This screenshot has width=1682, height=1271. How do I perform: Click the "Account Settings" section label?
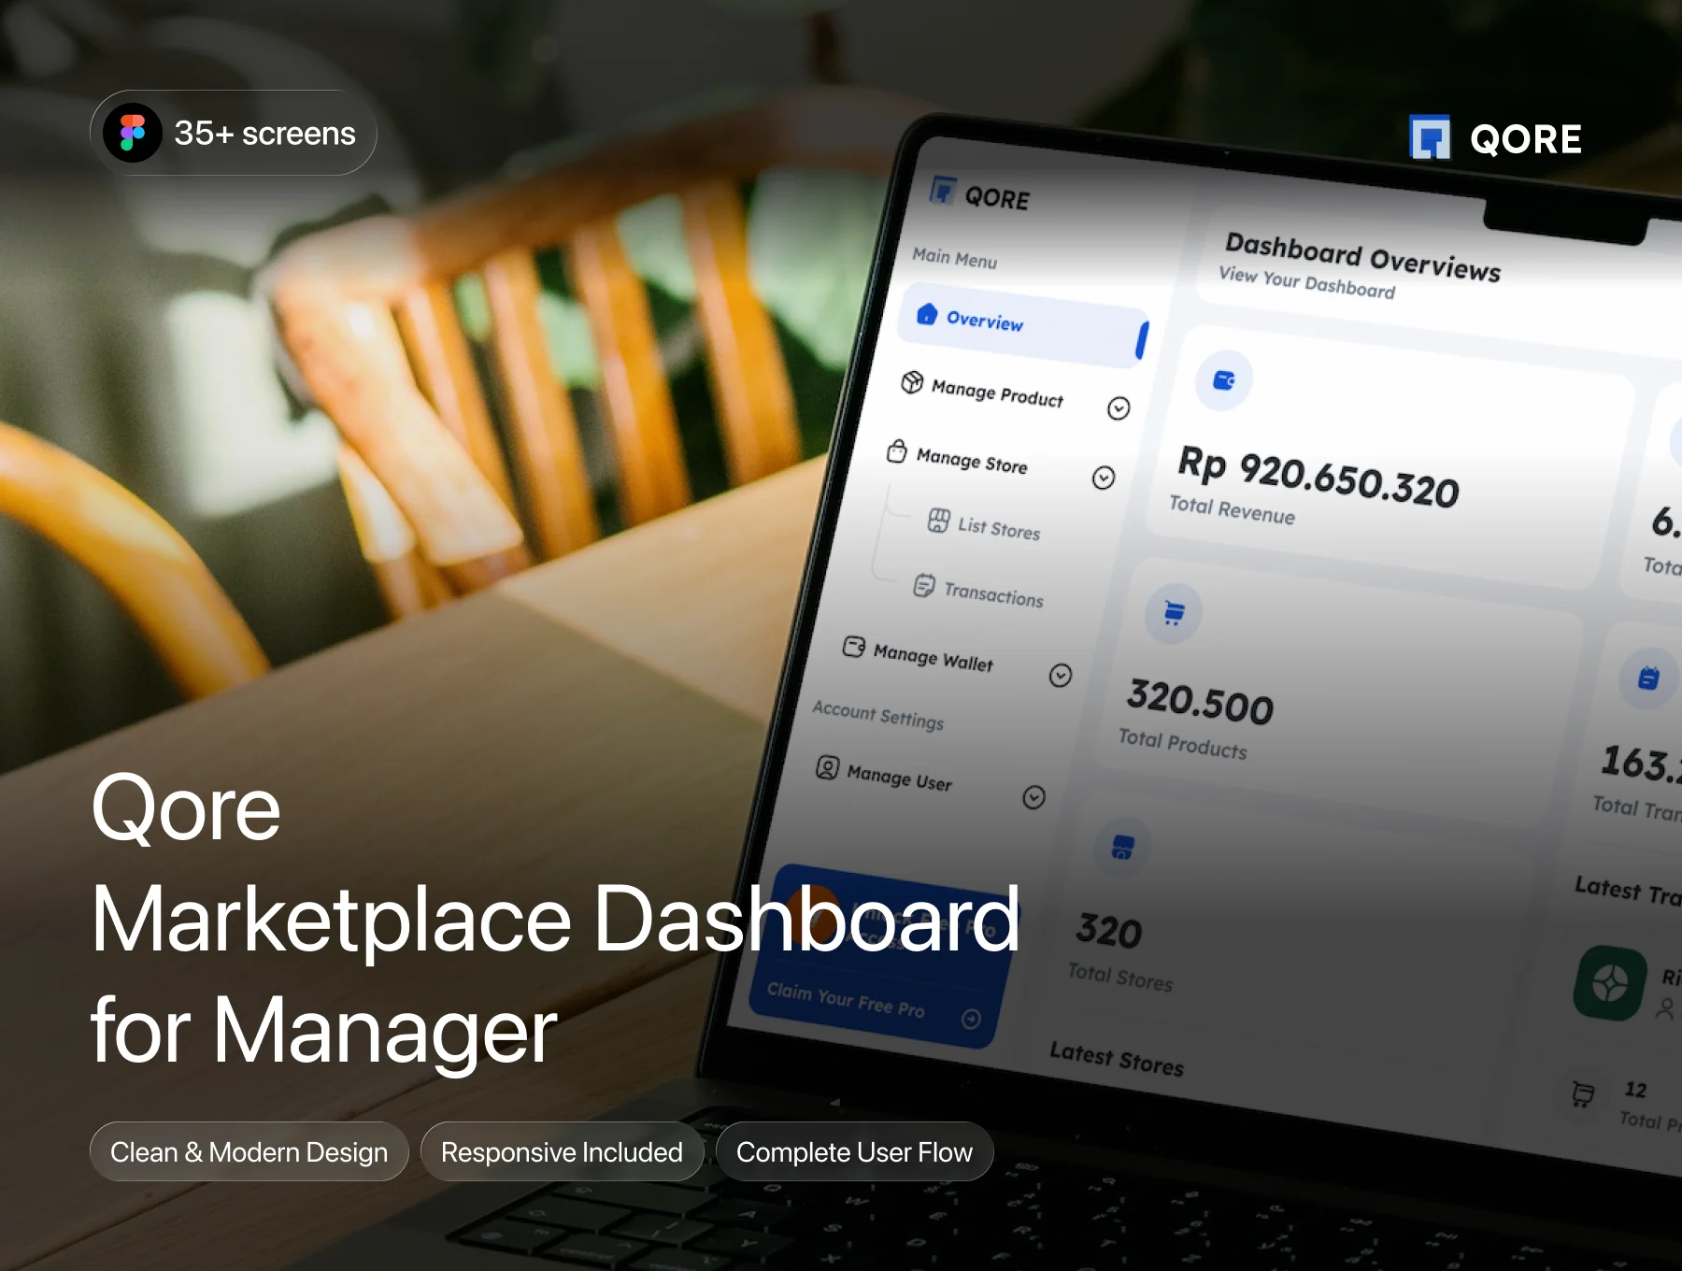[x=878, y=715]
